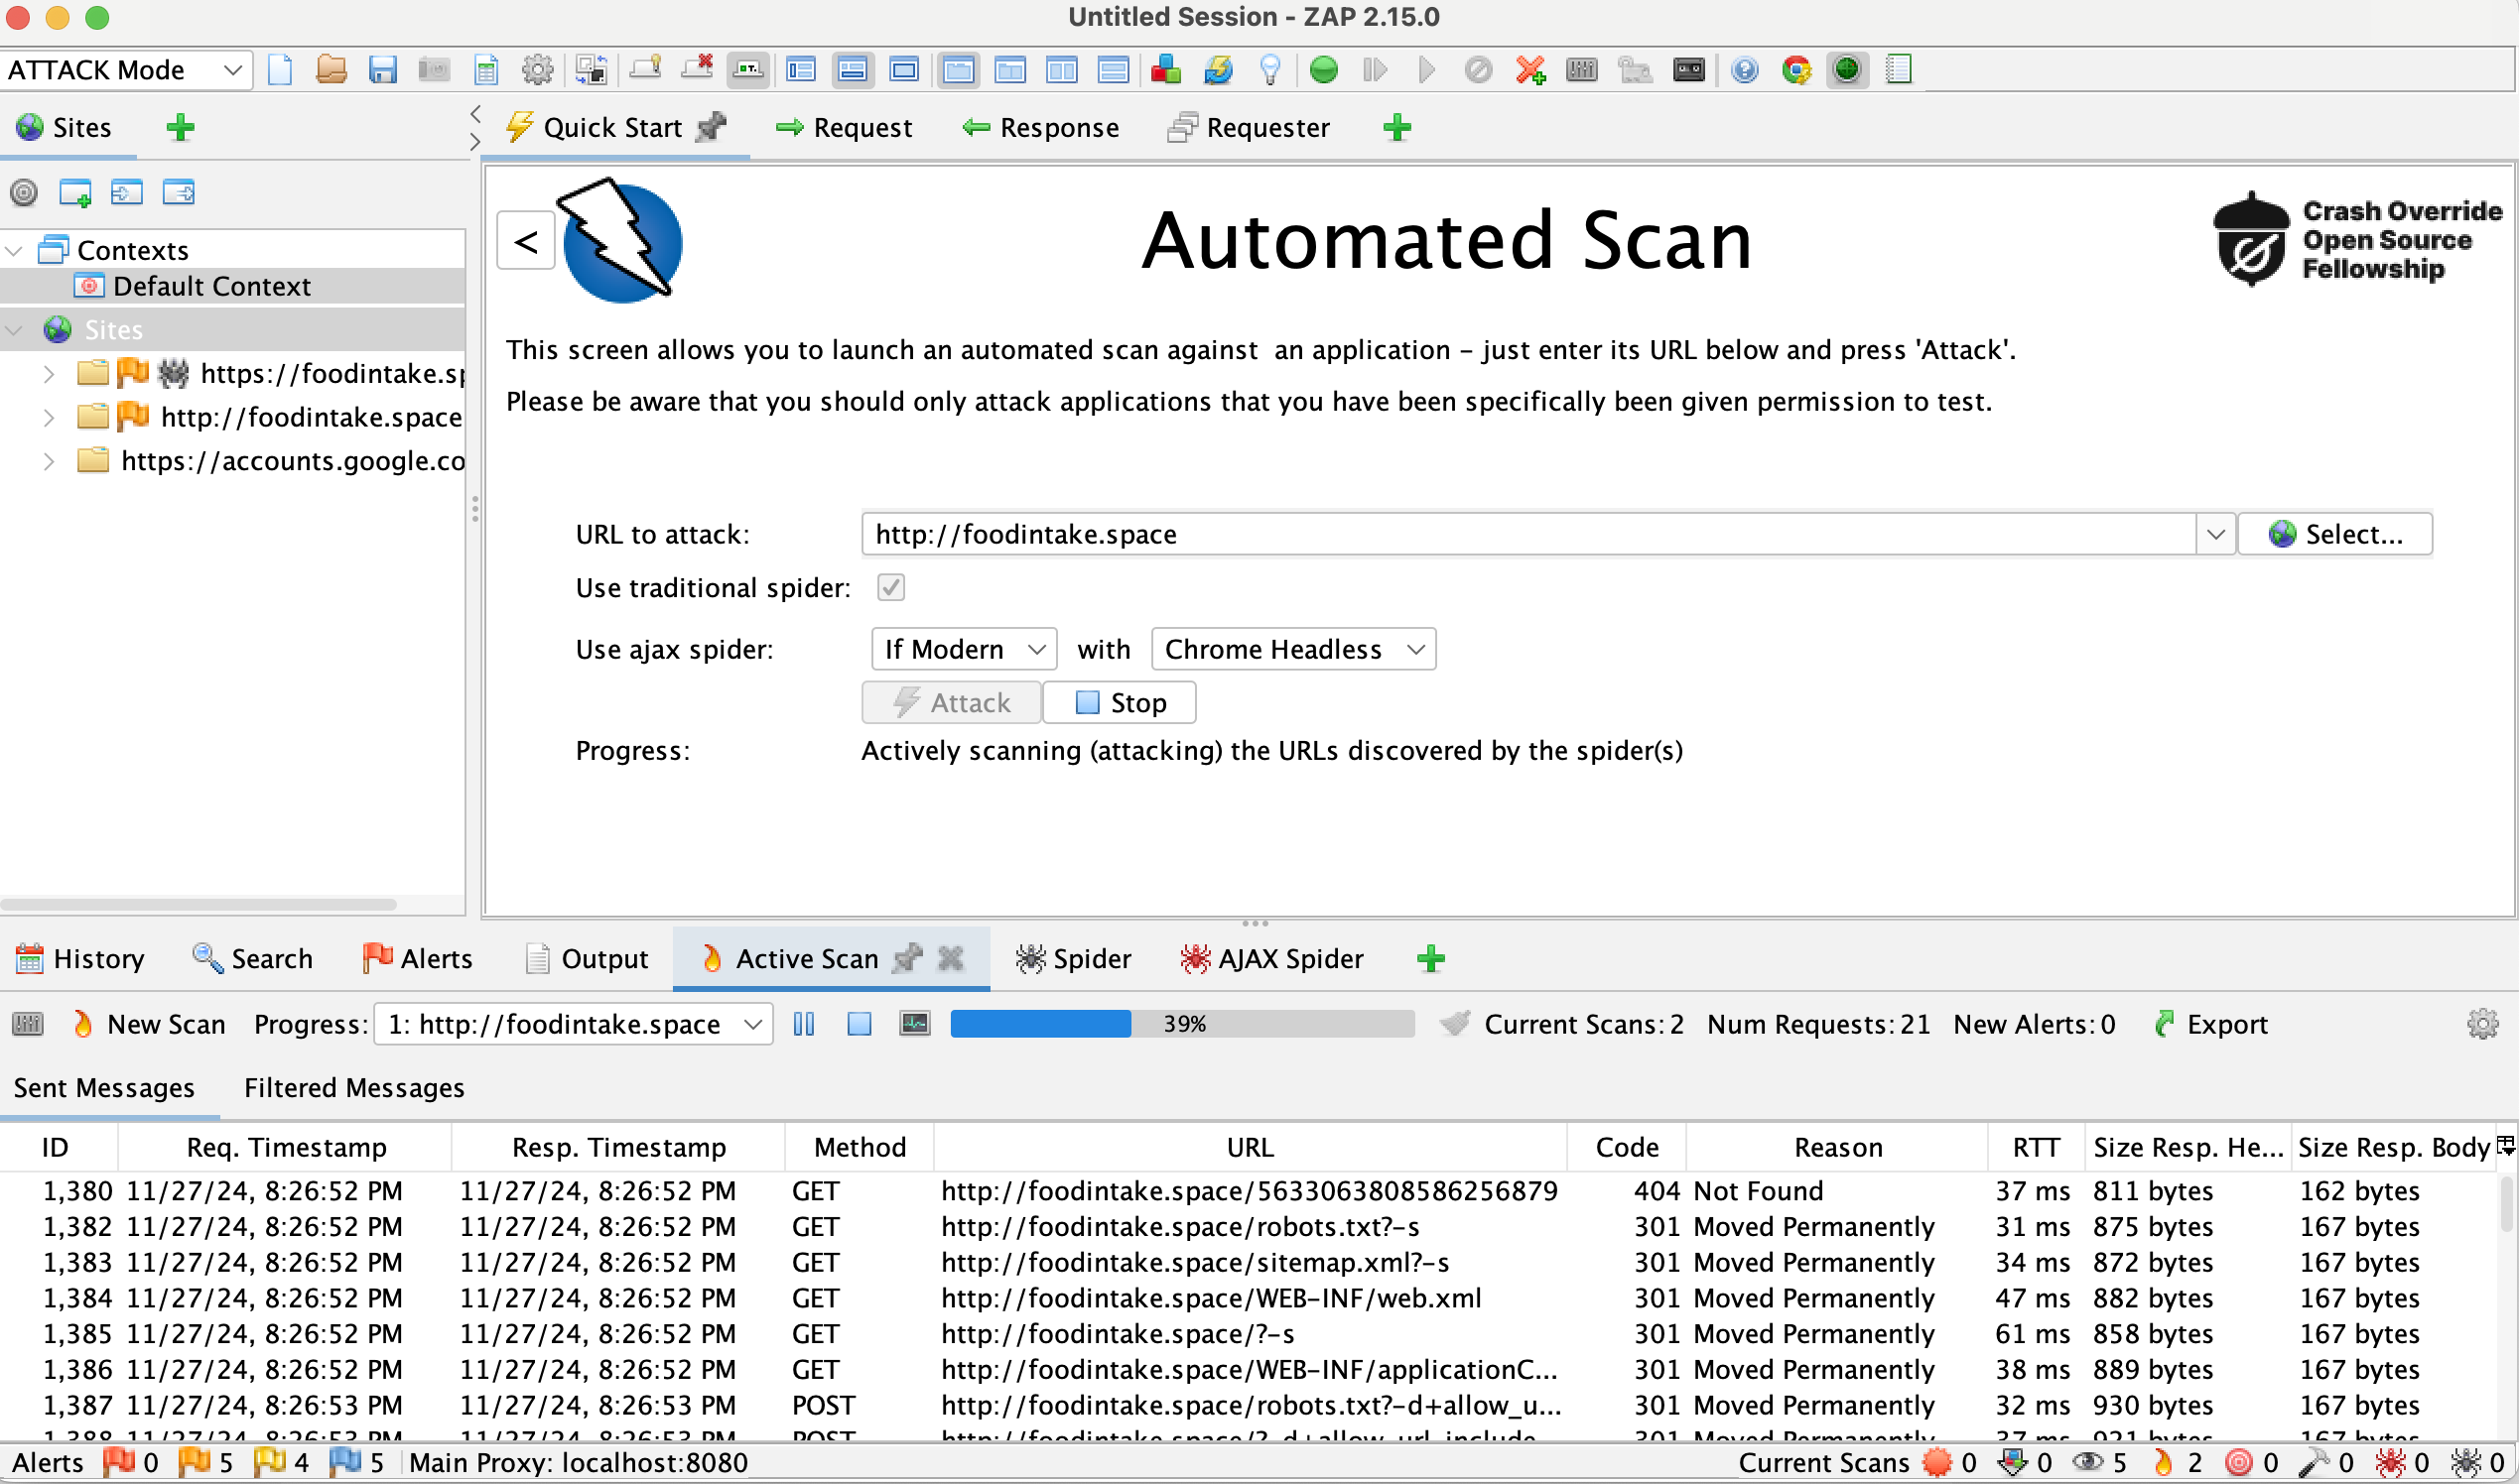Pause the active scan
Screen dimensions: 2519x1484
pyautogui.click(x=803, y=1024)
